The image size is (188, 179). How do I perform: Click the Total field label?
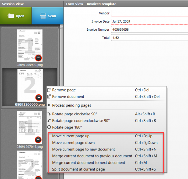(106, 38)
